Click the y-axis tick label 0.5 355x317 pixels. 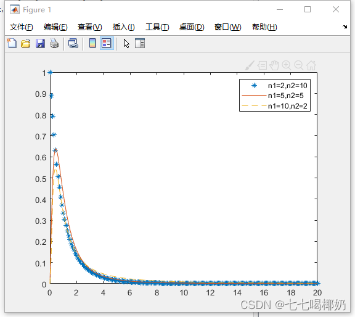(41, 179)
